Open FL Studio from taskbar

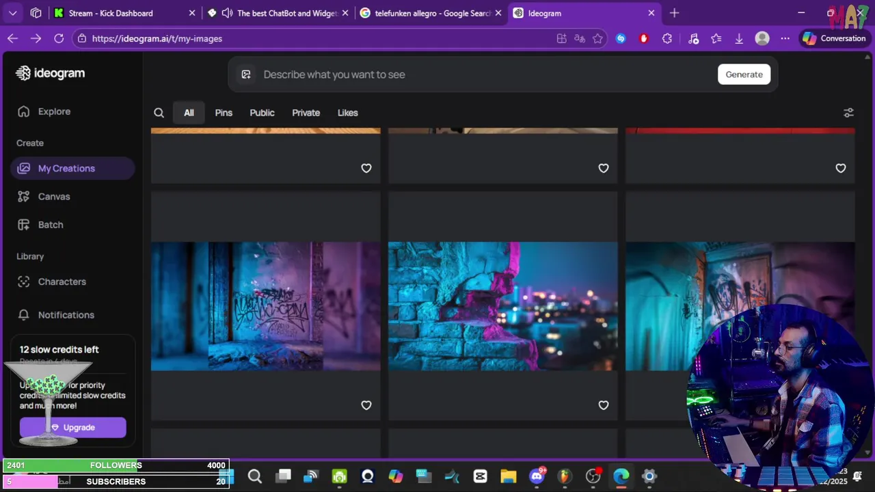[x=565, y=476]
